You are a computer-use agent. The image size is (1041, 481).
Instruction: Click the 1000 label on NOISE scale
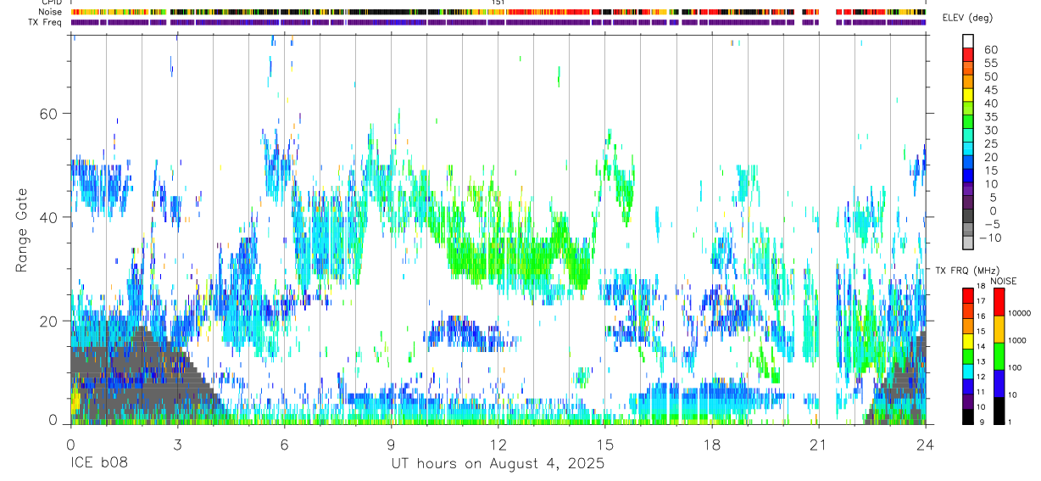coord(1017,340)
